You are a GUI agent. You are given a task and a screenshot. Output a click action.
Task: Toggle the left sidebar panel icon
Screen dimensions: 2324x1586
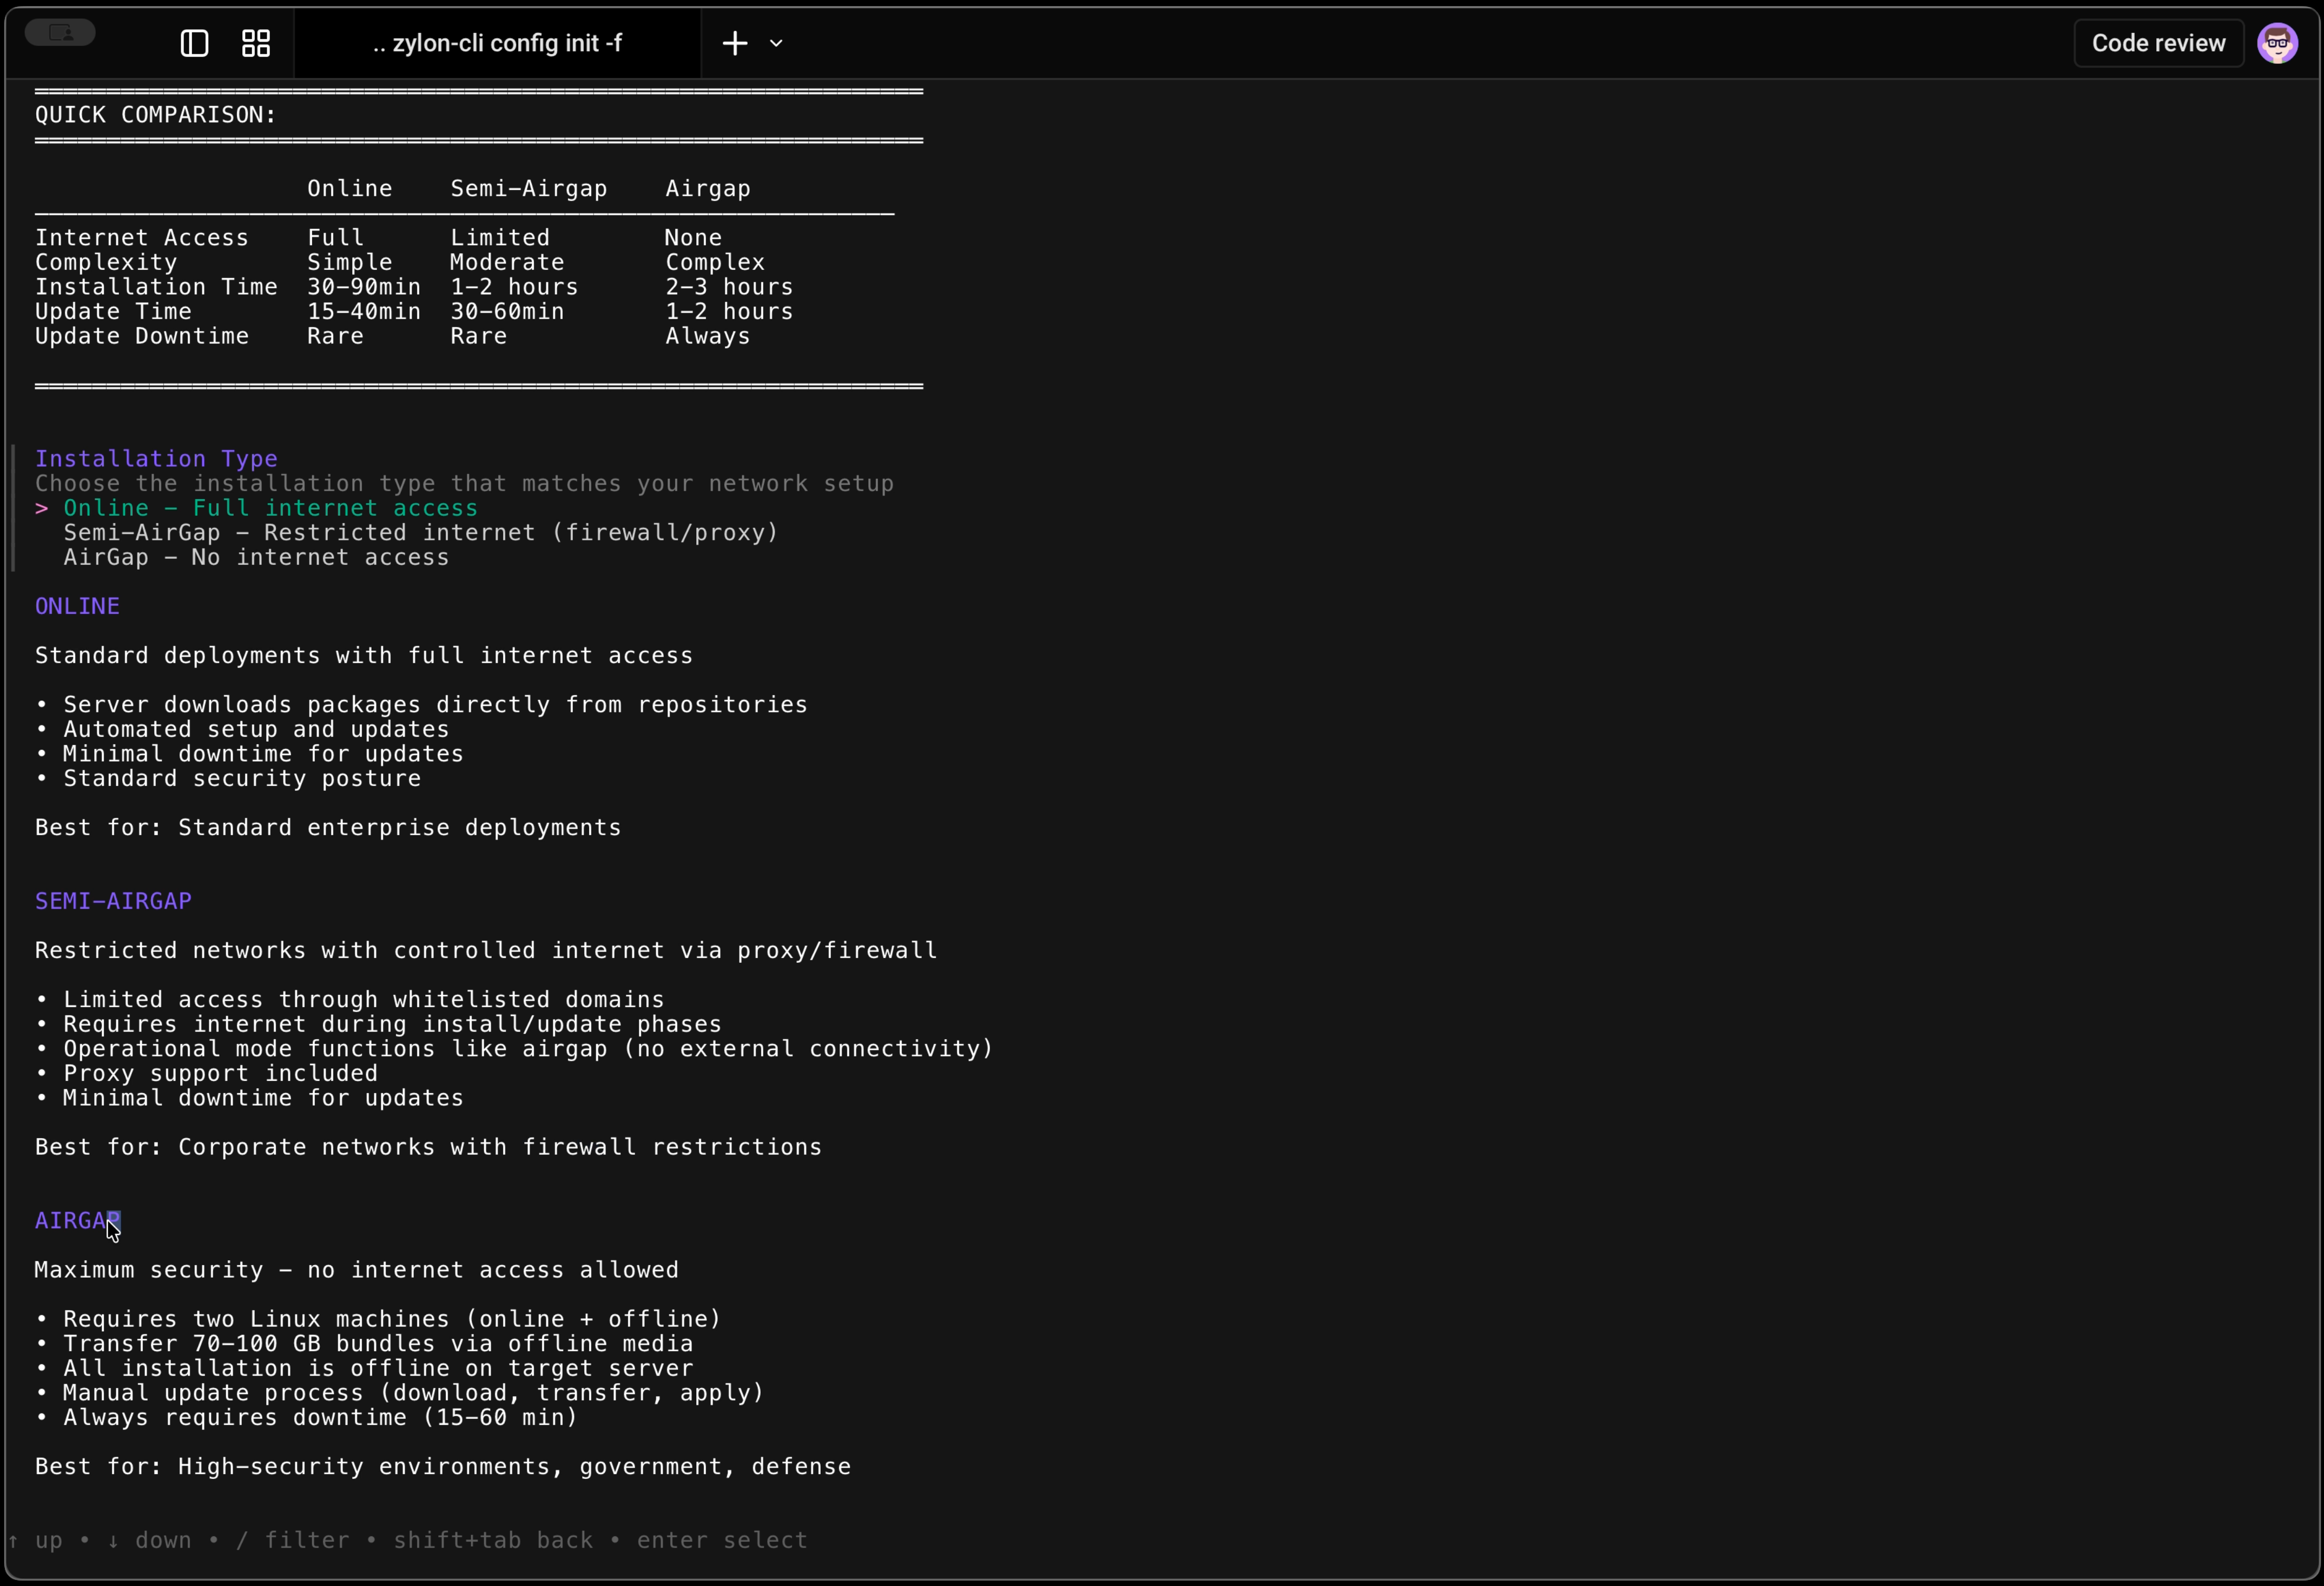click(x=194, y=43)
